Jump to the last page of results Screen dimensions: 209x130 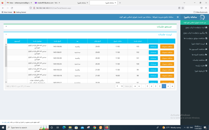coord(135,86)
